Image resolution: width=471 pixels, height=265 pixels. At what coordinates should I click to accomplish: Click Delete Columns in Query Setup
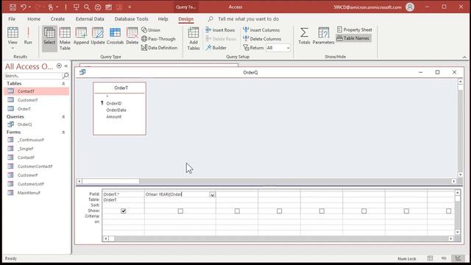click(262, 39)
